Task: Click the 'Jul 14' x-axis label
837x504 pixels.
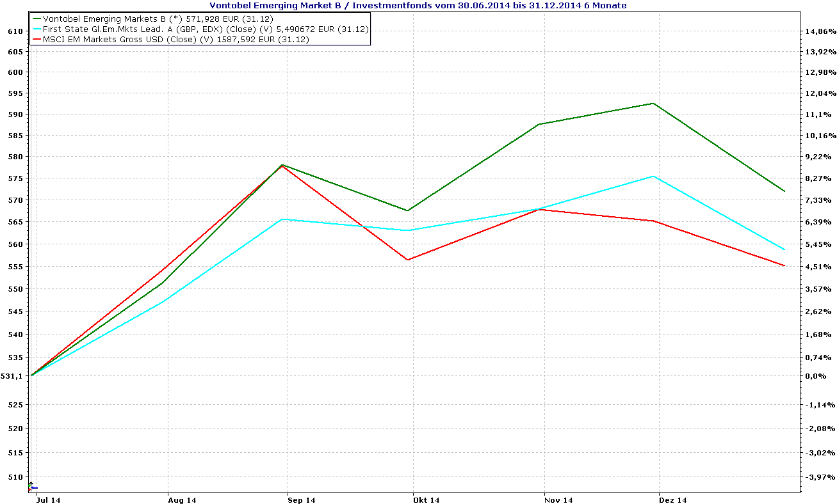Action: point(49,500)
